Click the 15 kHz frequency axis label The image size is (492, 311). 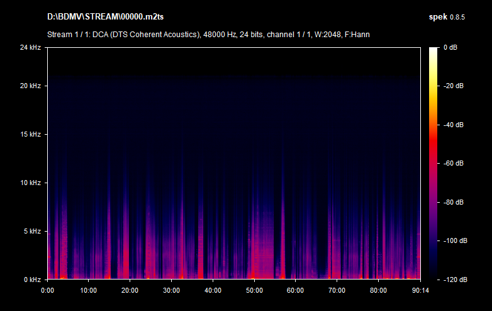coord(30,134)
